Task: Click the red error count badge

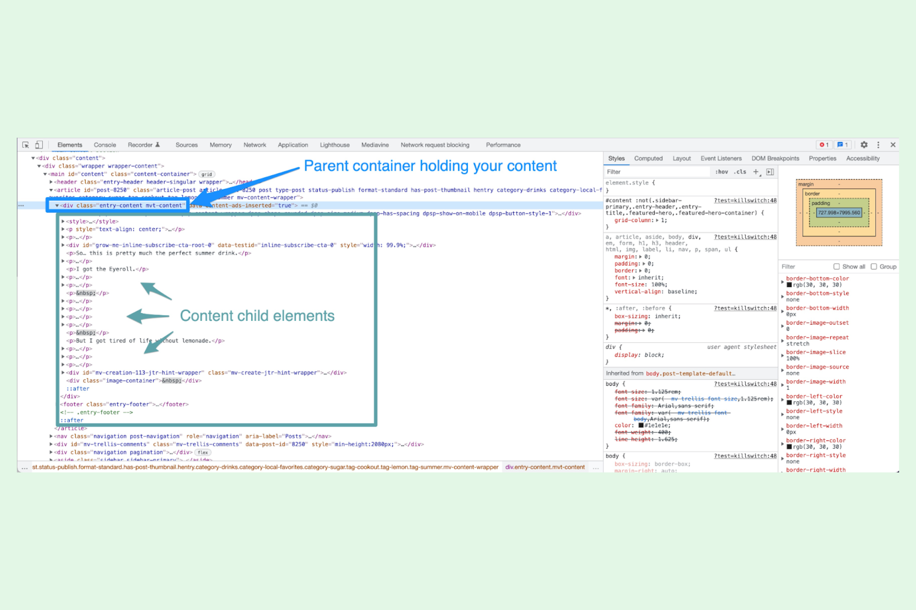Action: coord(824,145)
